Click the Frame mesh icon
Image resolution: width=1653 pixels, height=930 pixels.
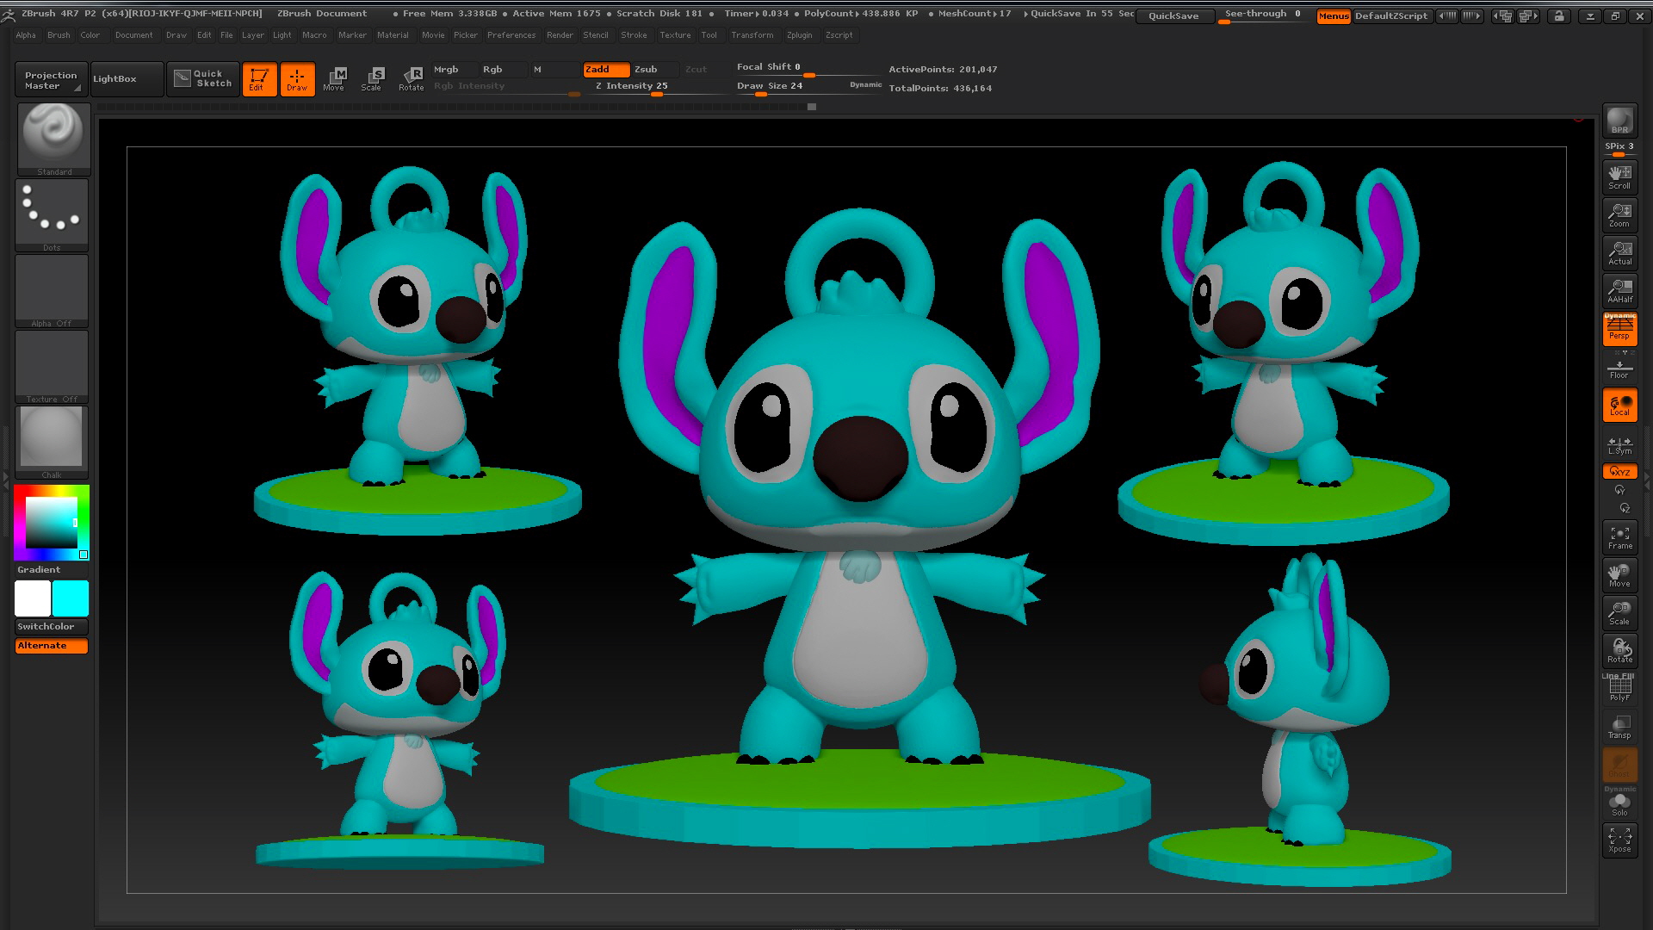coord(1619,538)
